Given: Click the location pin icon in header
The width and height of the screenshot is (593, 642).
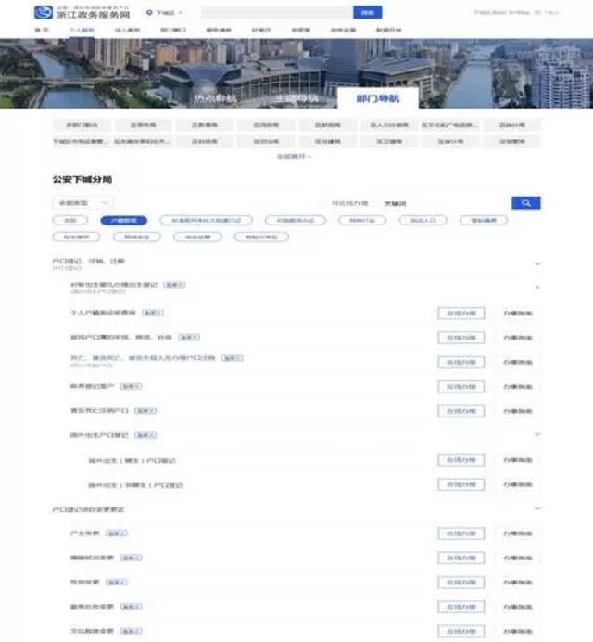Looking at the screenshot, I should tap(150, 13).
